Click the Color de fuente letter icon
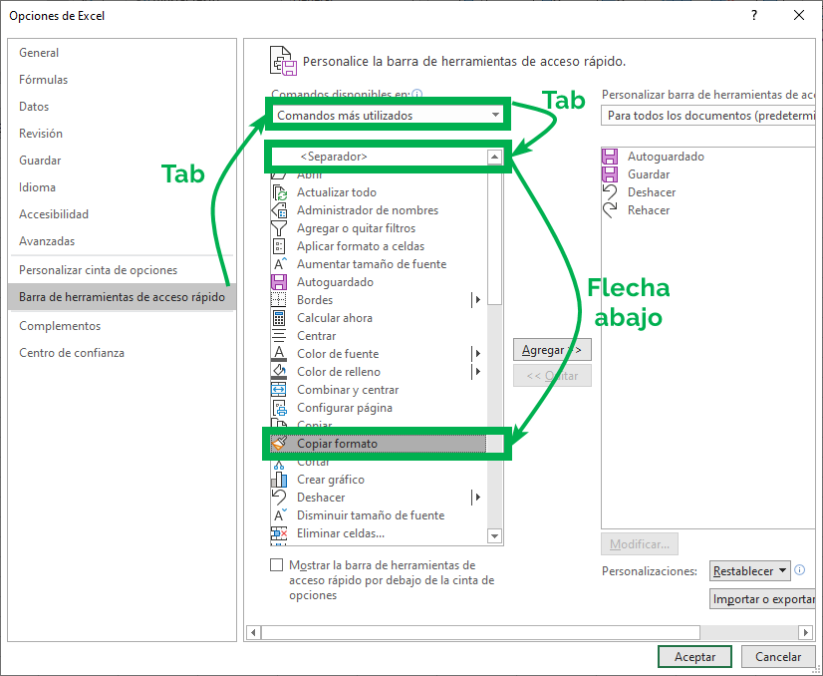The width and height of the screenshot is (823, 676). pos(279,354)
